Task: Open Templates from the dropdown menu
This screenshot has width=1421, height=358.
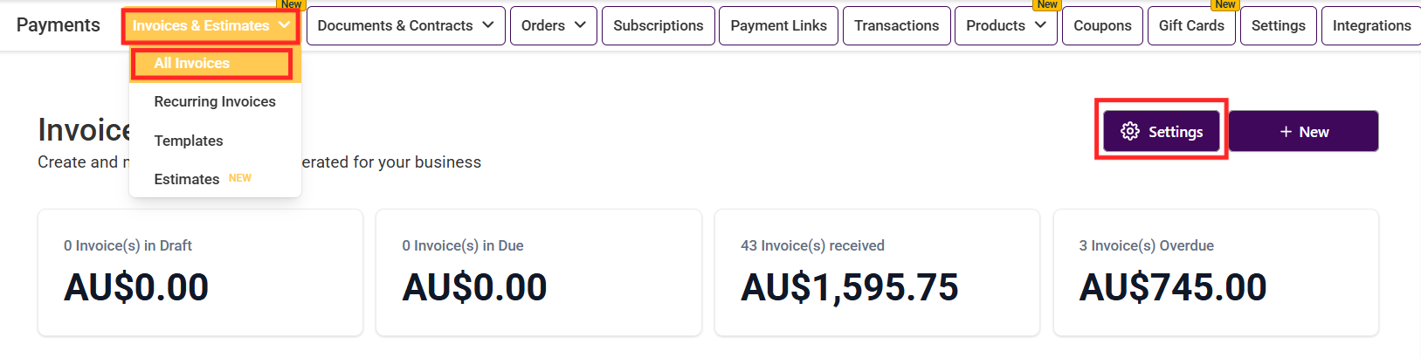Action: 189,141
